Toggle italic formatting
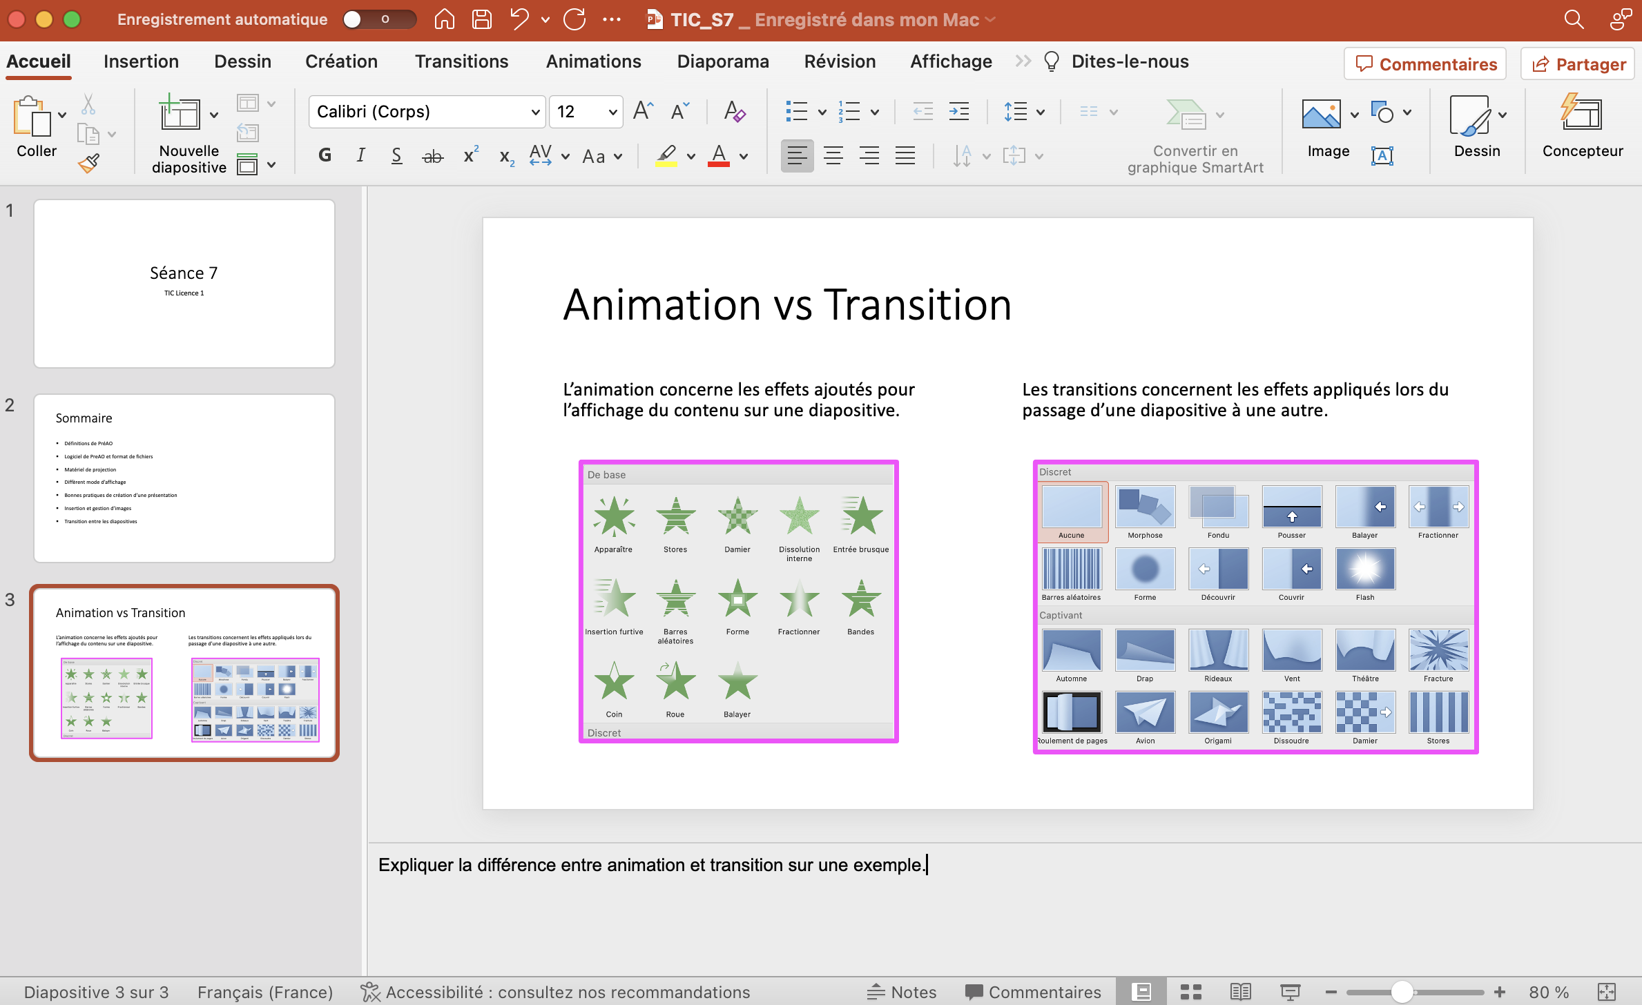 (x=360, y=155)
